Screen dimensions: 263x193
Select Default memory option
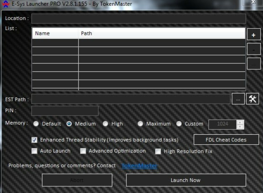[36, 124]
